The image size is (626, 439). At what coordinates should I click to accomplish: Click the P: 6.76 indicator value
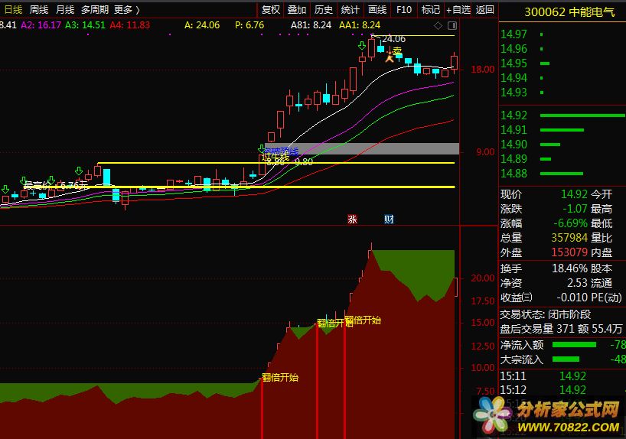click(249, 25)
